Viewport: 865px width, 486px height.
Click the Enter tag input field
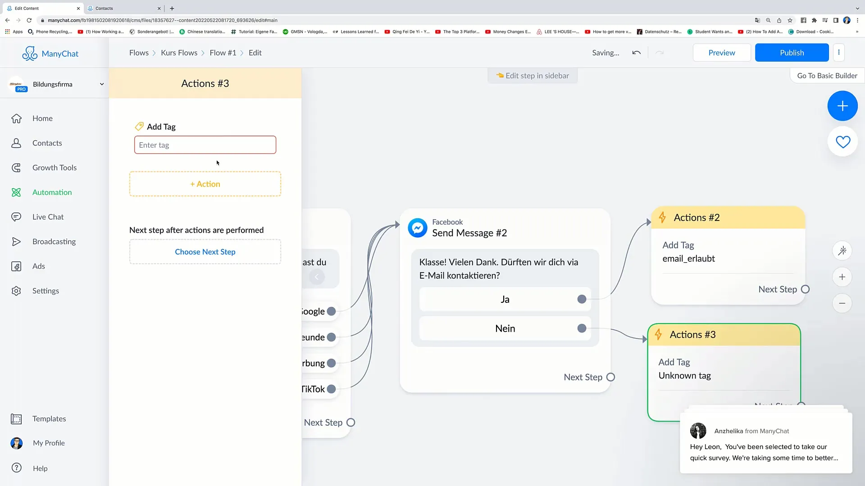coord(205,145)
